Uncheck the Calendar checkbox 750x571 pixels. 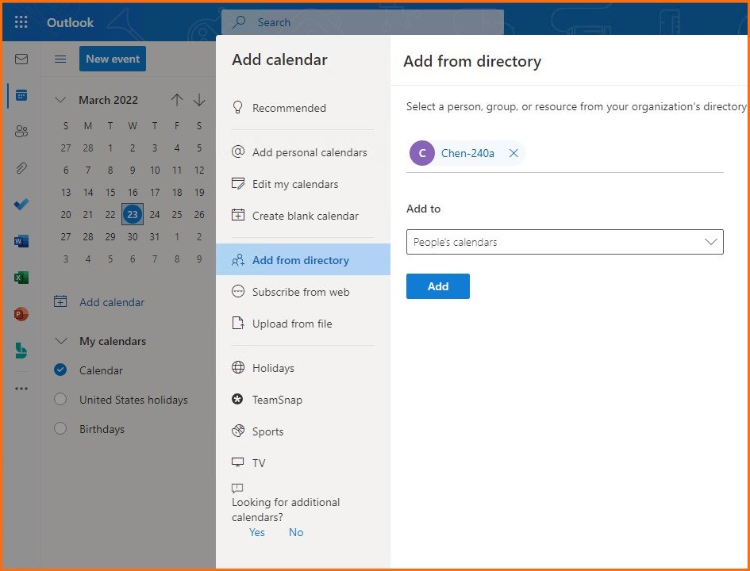tap(60, 370)
